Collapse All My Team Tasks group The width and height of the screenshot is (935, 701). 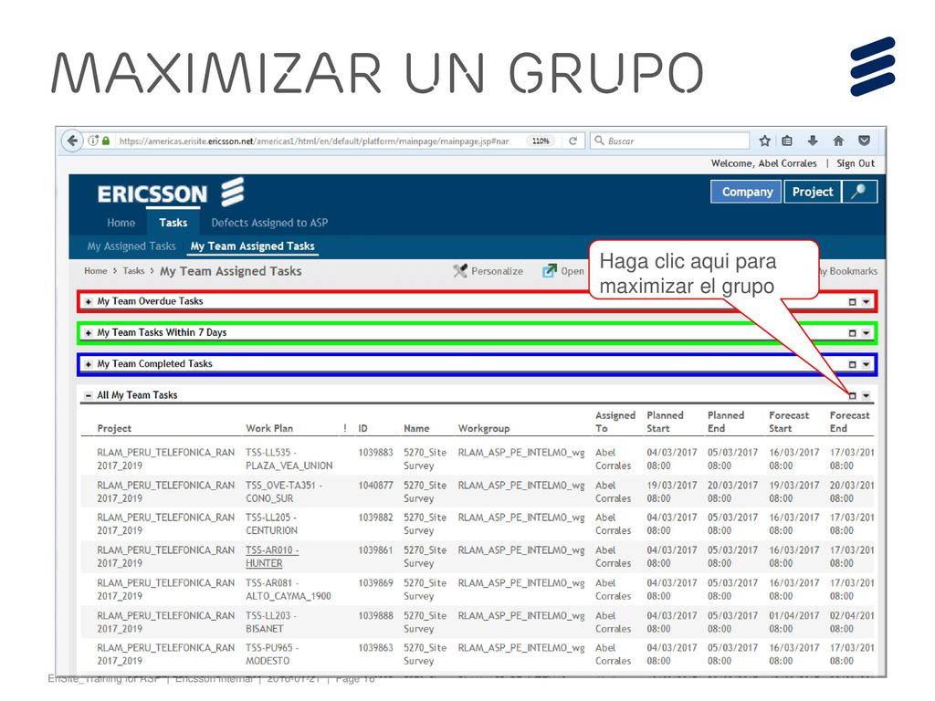click(x=89, y=395)
